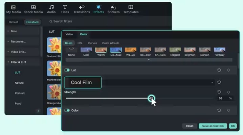Open the Templates panel
The height and width of the screenshot is (135, 243).
131,9
